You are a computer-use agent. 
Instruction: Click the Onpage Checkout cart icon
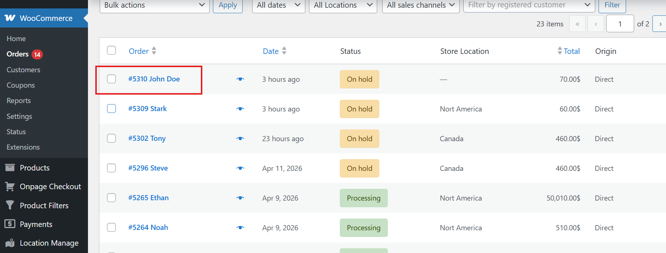pos(10,187)
